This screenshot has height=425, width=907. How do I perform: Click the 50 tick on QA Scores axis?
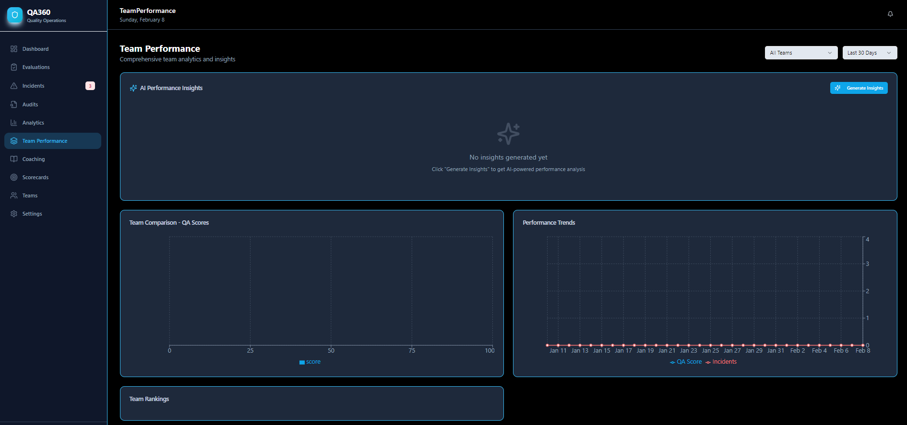point(331,351)
